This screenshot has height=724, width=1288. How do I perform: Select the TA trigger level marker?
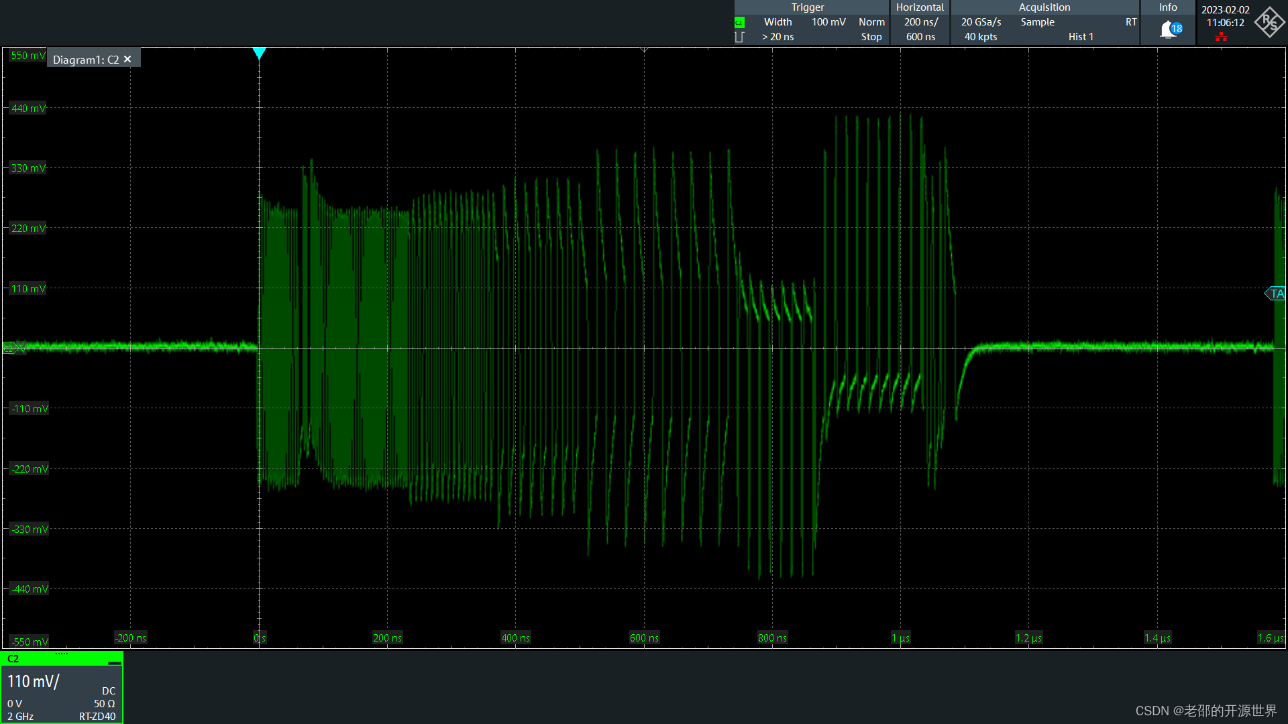click(x=1276, y=294)
